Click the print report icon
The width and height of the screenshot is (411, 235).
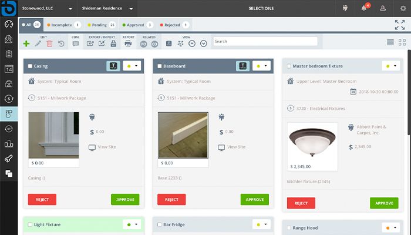(128, 43)
